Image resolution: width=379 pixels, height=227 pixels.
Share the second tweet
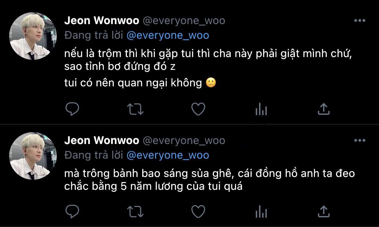[x=323, y=211]
